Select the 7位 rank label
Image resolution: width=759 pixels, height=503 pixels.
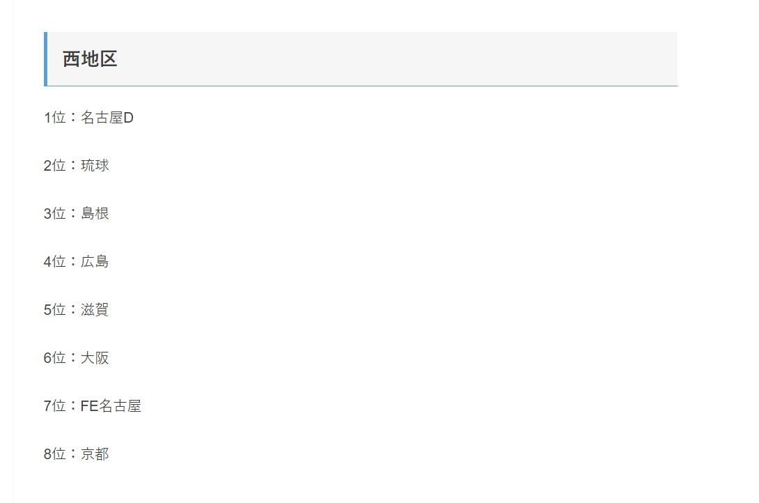click(x=55, y=405)
